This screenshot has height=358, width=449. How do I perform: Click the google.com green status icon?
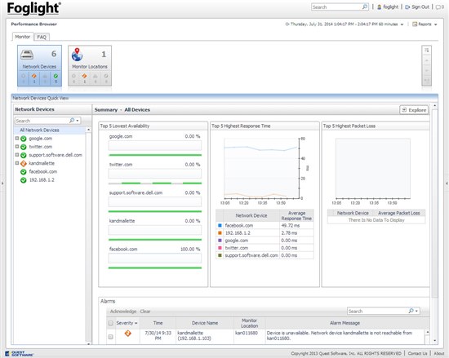(x=24, y=139)
